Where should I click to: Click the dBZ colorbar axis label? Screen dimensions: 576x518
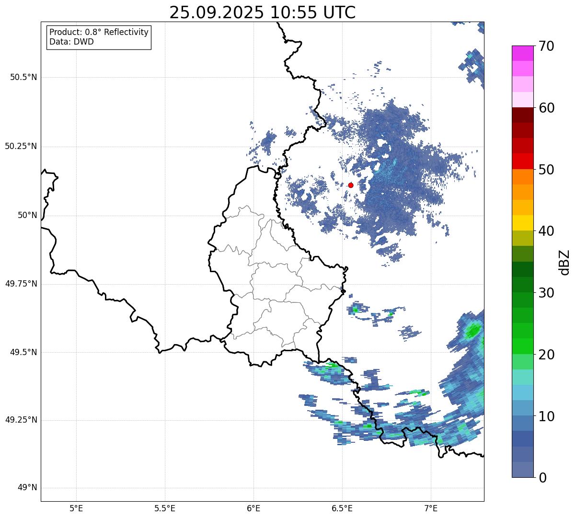564,262
